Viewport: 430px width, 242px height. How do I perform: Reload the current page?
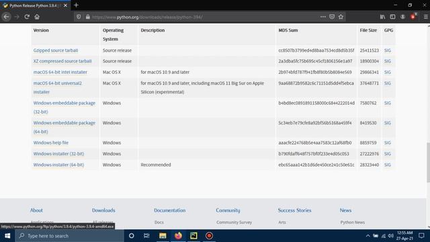click(x=27, y=17)
